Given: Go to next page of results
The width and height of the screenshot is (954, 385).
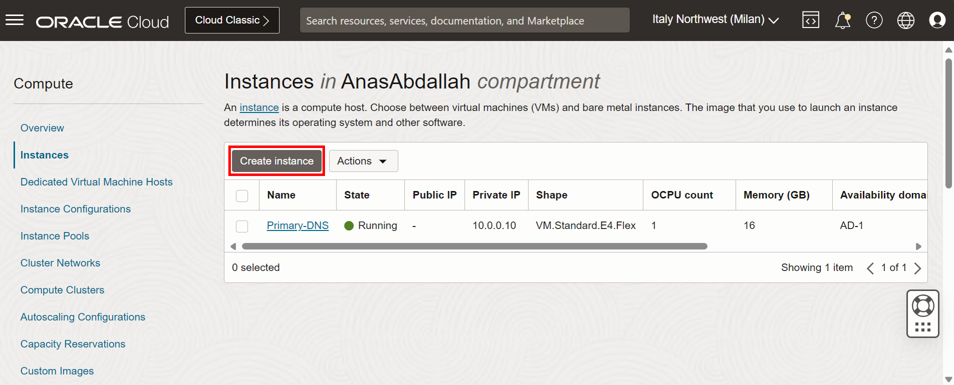Looking at the screenshot, I should click(917, 268).
